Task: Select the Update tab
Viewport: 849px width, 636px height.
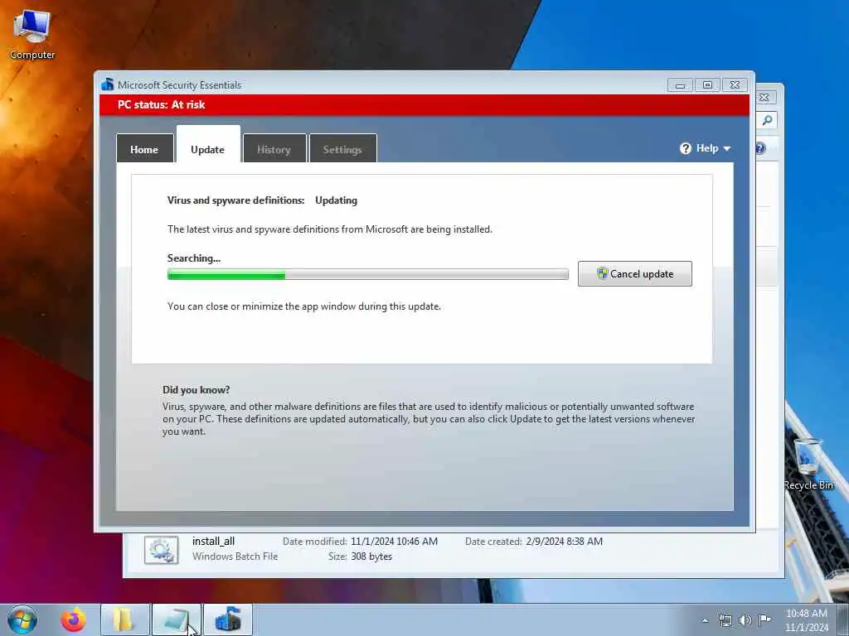Action: point(208,144)
